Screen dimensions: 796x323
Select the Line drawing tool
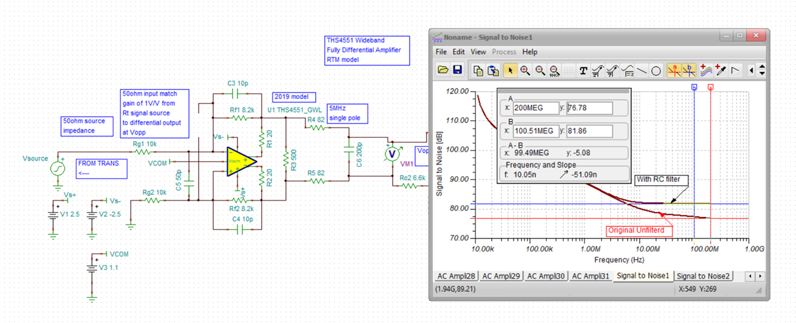pos(641,70)
